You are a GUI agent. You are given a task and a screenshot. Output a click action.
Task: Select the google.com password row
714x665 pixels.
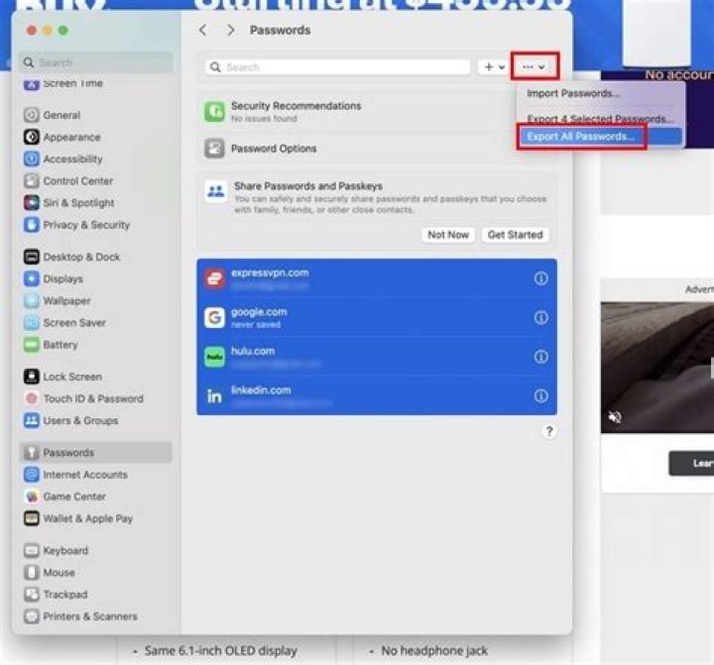tap(377, 317)
